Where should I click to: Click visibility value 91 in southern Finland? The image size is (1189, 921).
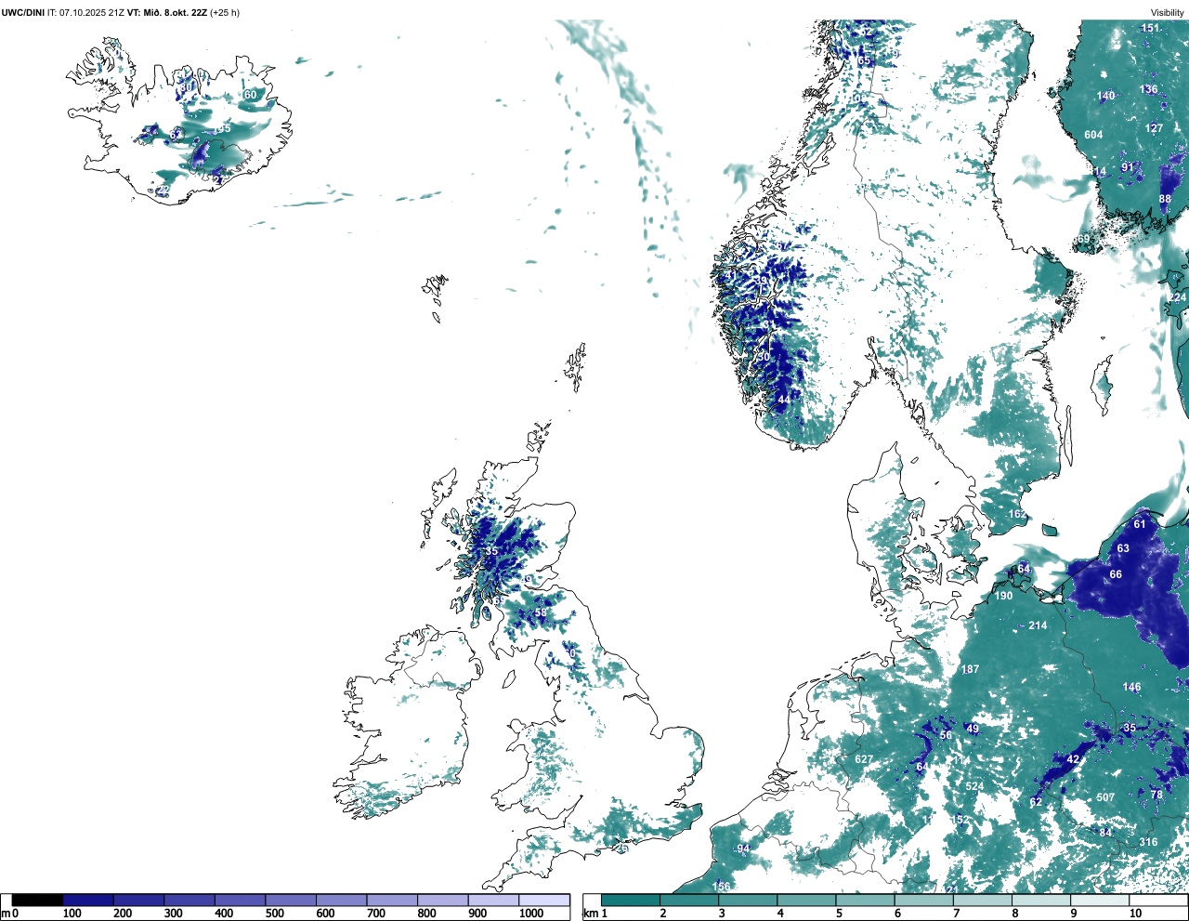1128,167
